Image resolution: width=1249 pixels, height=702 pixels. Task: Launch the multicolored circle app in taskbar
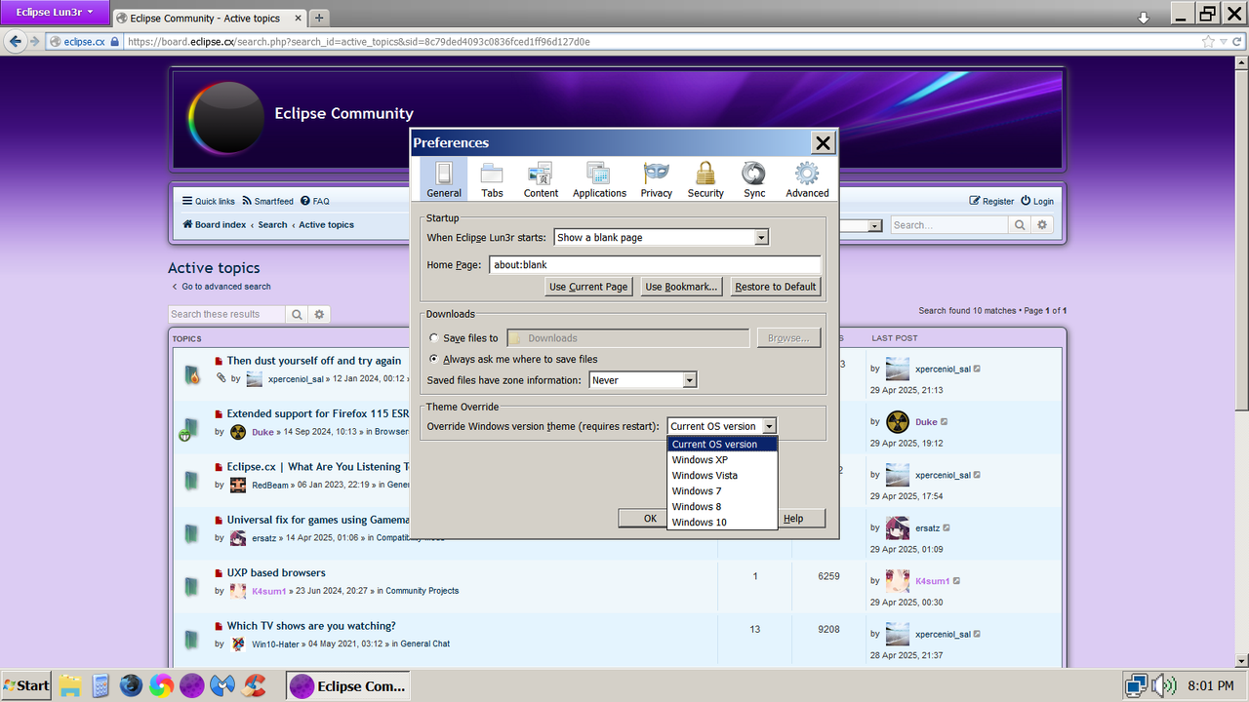point(162,685)
